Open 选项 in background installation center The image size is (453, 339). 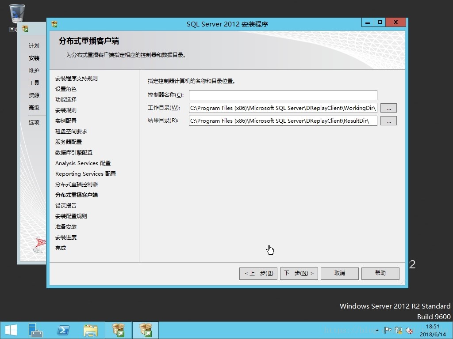(x=34, y=123)
